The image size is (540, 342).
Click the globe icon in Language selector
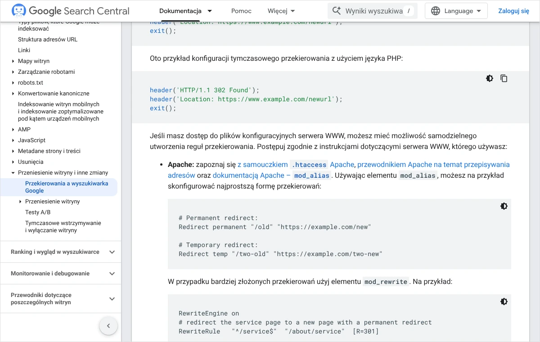(x=436, y=11)
